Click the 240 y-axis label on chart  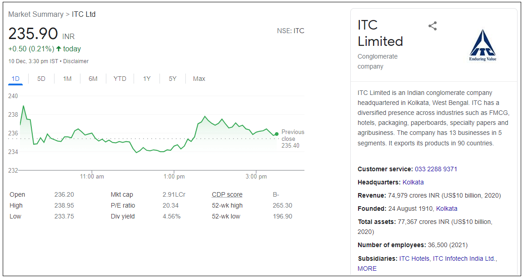pos(13,96)
